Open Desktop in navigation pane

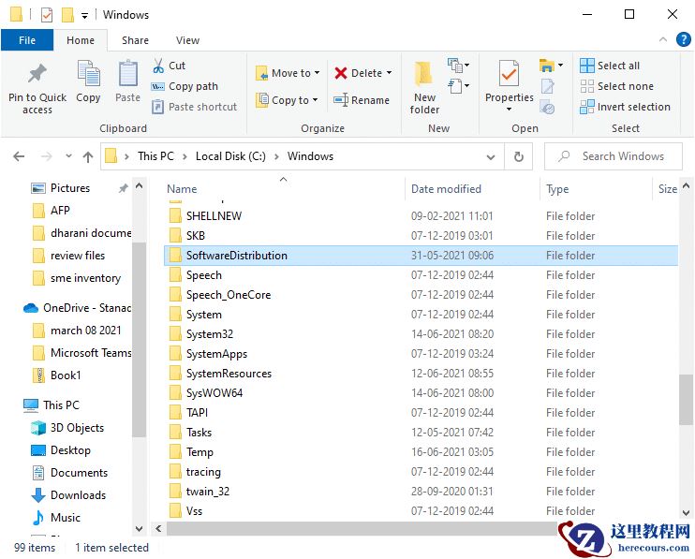pyautogui.click(x=61, y=450)
